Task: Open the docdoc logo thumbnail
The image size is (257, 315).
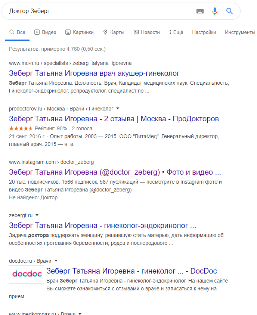Action: pyautogui.click(x=27, y=274)
